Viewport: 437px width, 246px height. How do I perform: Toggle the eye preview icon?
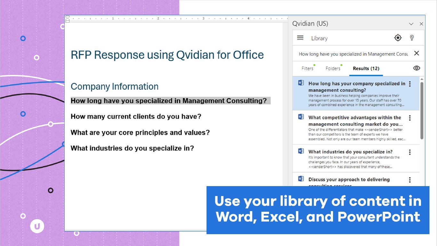pyautogui.click(x=417, y=68)
